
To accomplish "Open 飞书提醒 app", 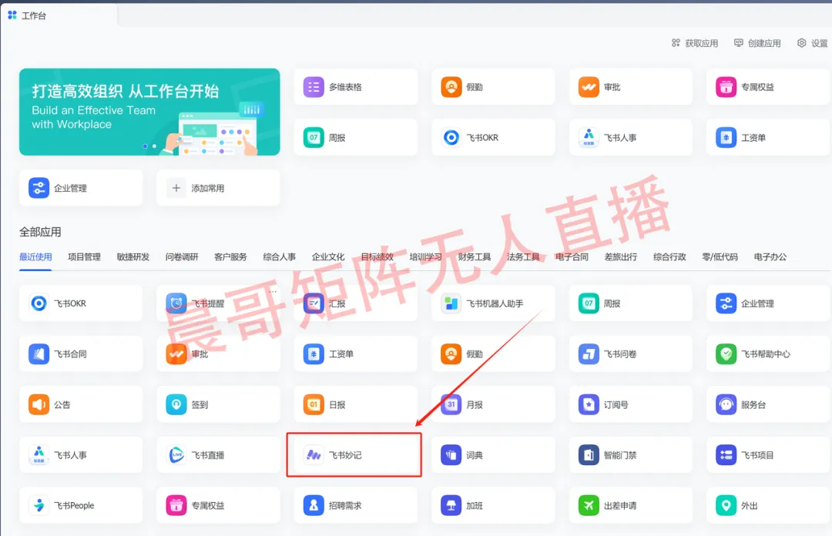I will tap(218, 303).
